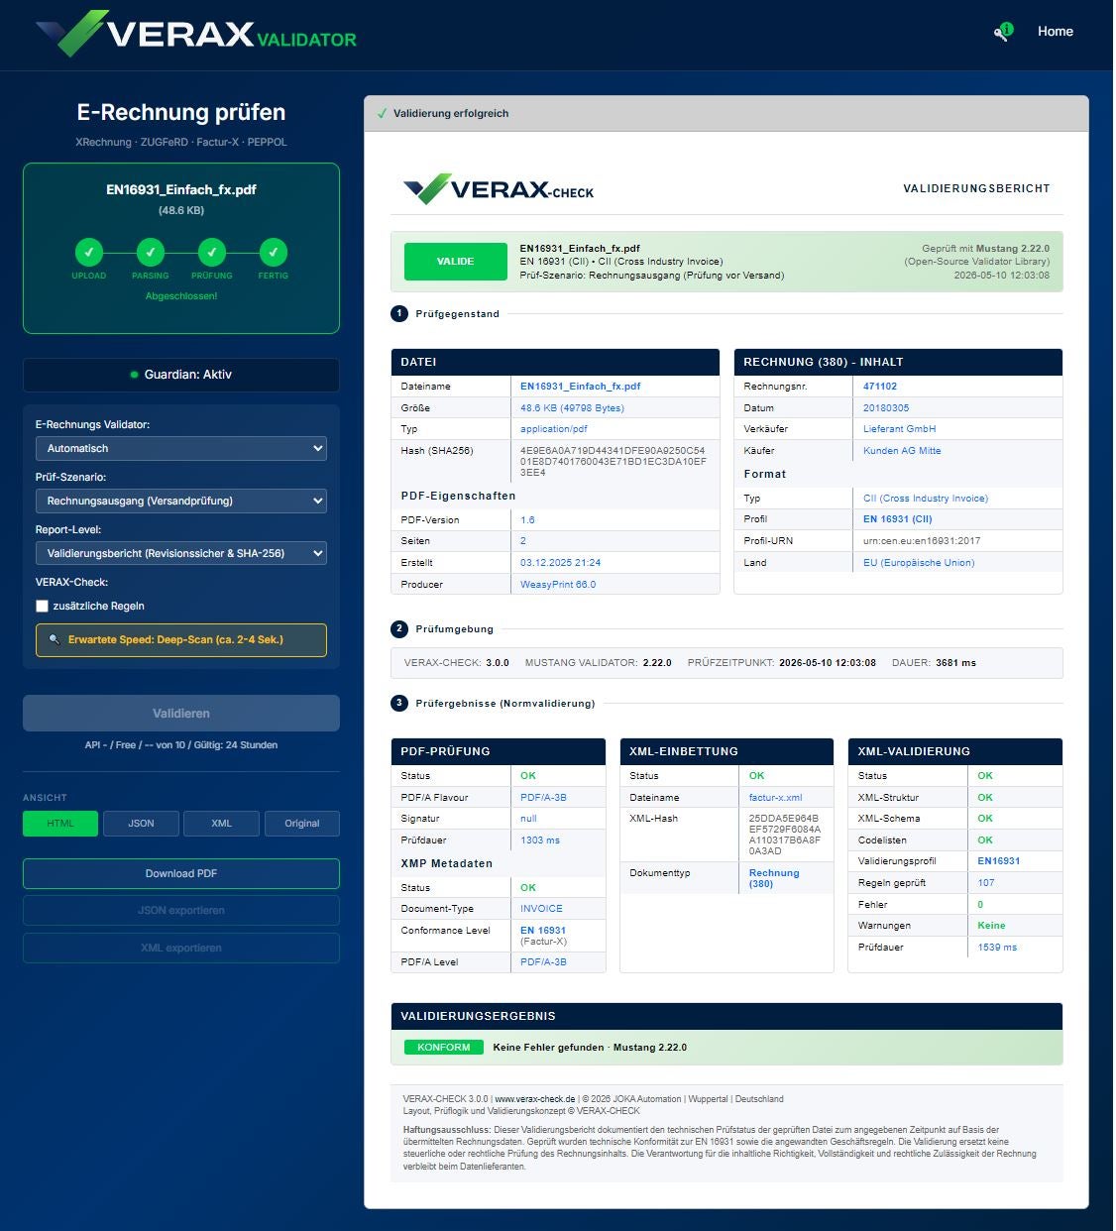Click the green VALIDE badge

pos(455,262)
